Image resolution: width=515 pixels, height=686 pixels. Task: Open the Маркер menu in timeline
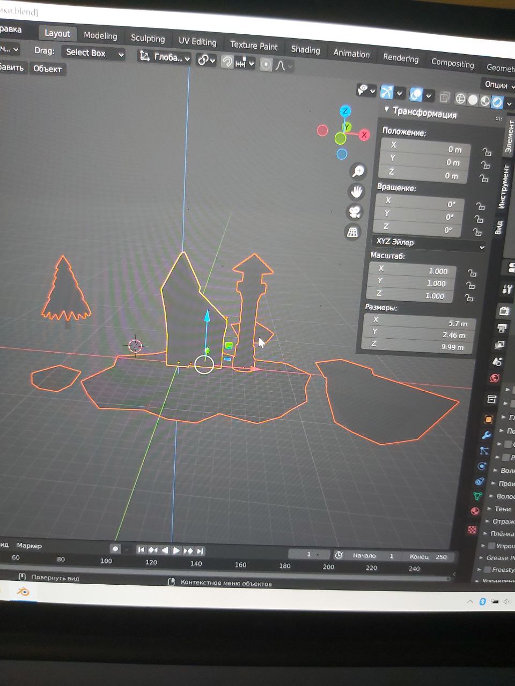(29, 546)
